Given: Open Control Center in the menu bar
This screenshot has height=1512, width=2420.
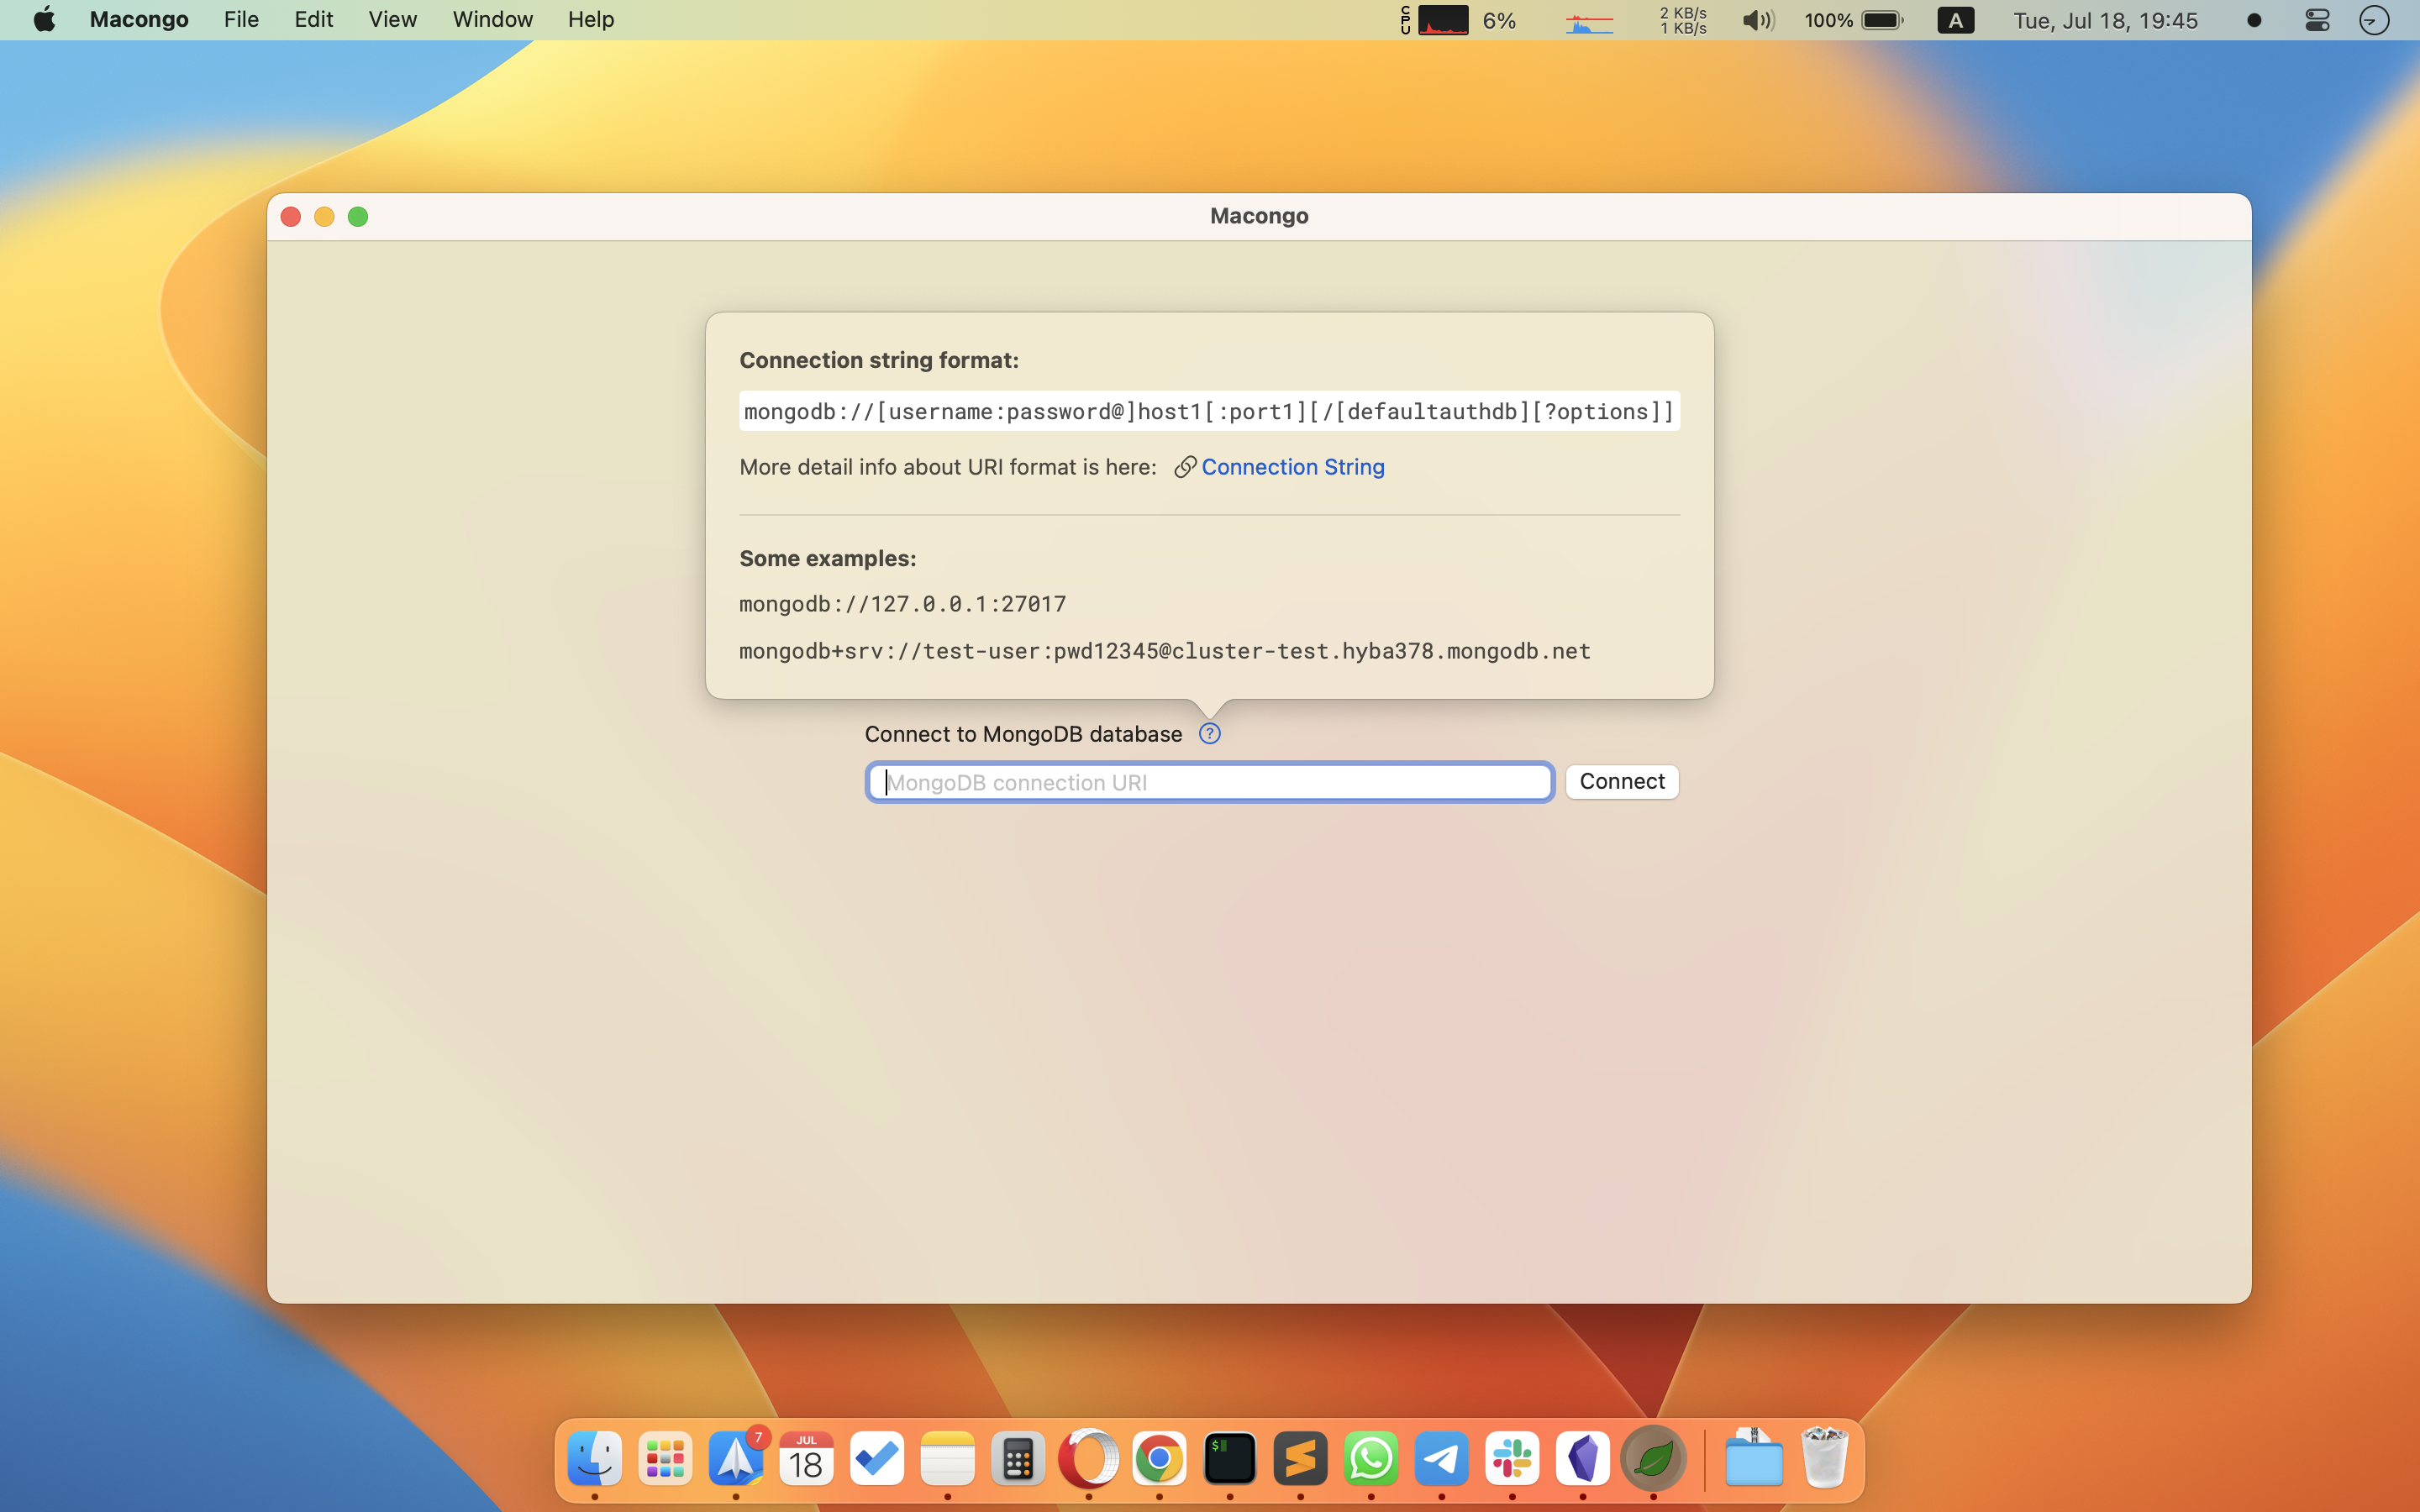Looking at the screenshot, I should coord(2316,20).
